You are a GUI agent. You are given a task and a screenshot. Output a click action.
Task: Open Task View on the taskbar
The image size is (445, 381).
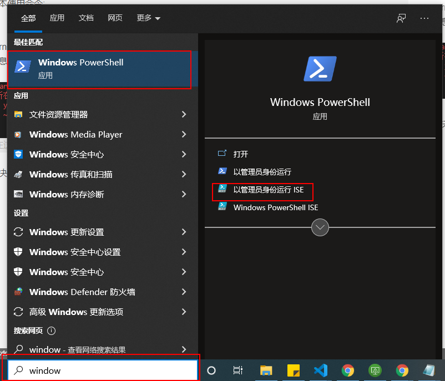238,370
